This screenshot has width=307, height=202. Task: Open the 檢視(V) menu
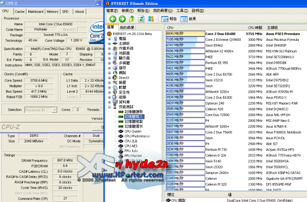pos(128,11)
